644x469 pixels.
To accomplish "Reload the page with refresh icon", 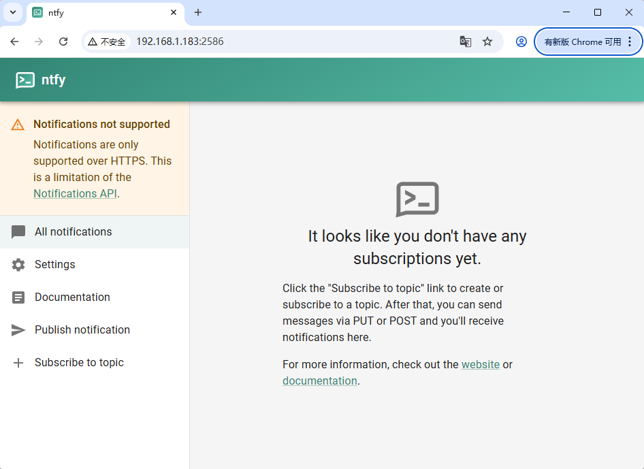I will tap(63, 42).
